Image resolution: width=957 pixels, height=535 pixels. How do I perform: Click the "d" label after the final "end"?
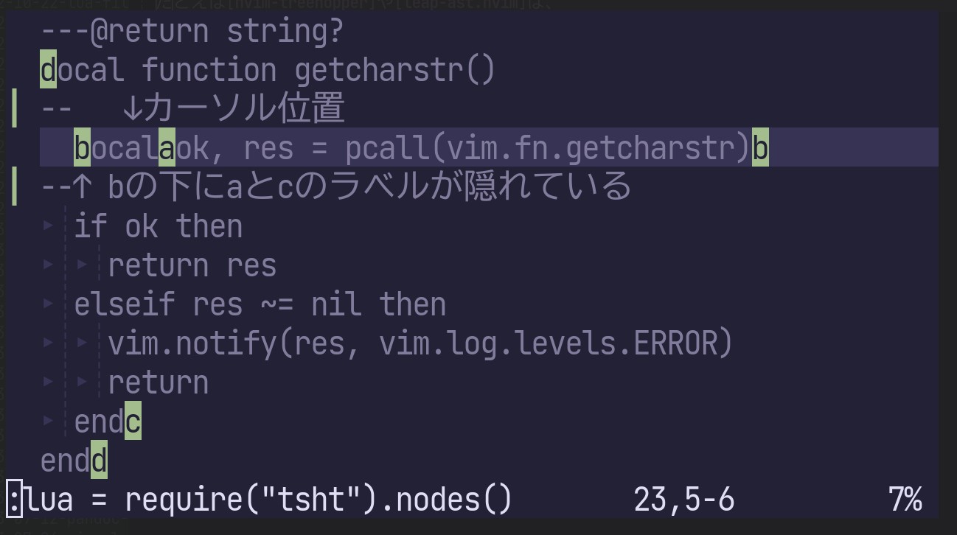point(99,461)
